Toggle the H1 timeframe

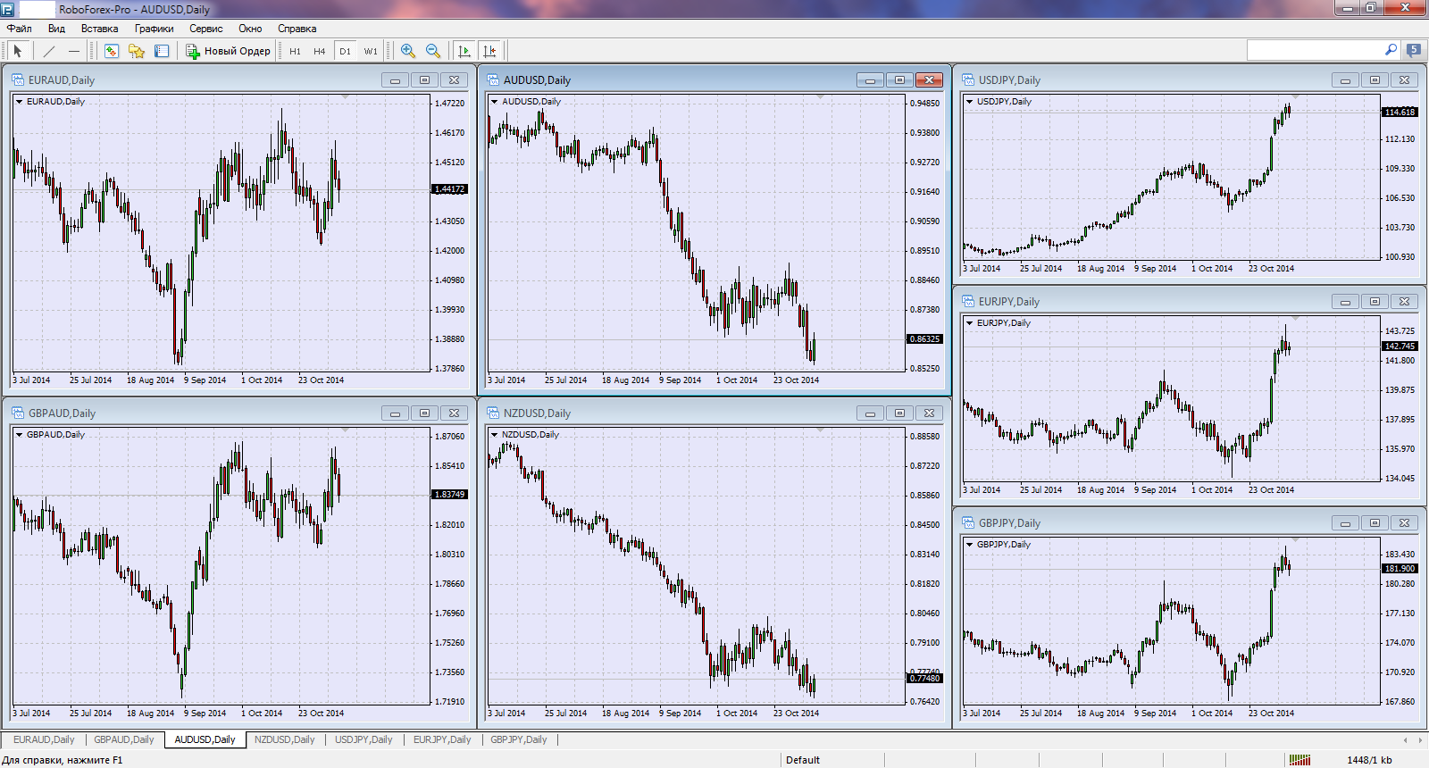[x=295, y=51]
